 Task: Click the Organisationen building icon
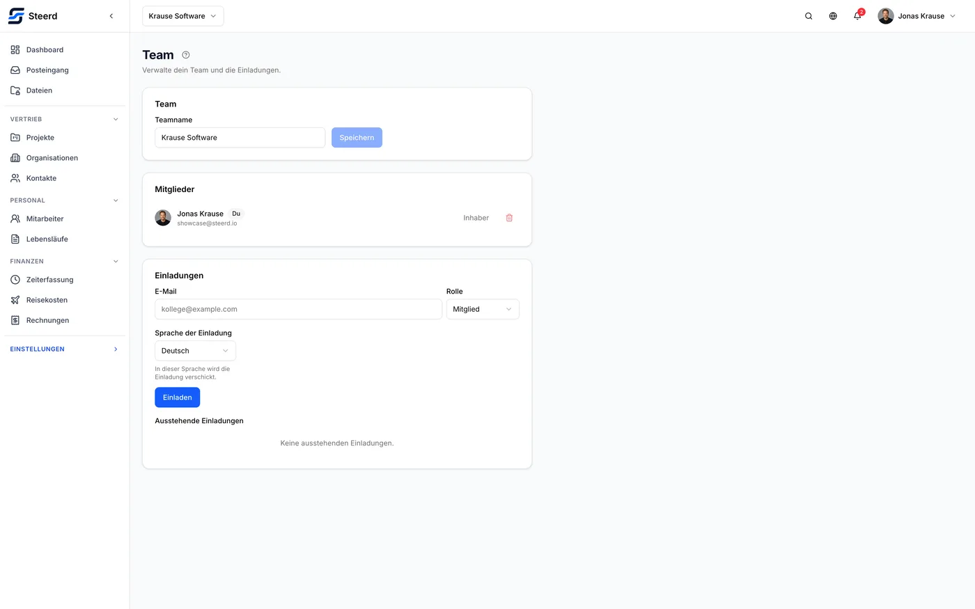15,158
